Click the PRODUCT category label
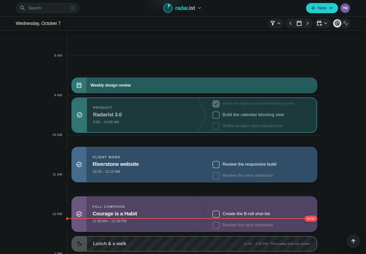Screen dimensions: 366x254 point(102,108)
